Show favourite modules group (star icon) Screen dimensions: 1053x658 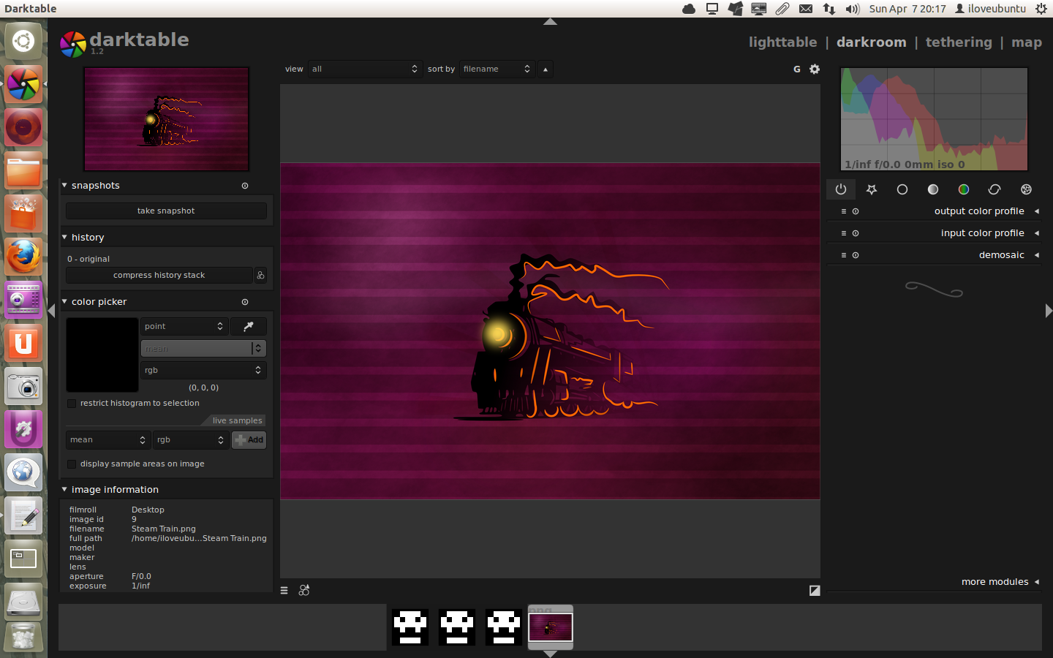click(872, 189)
